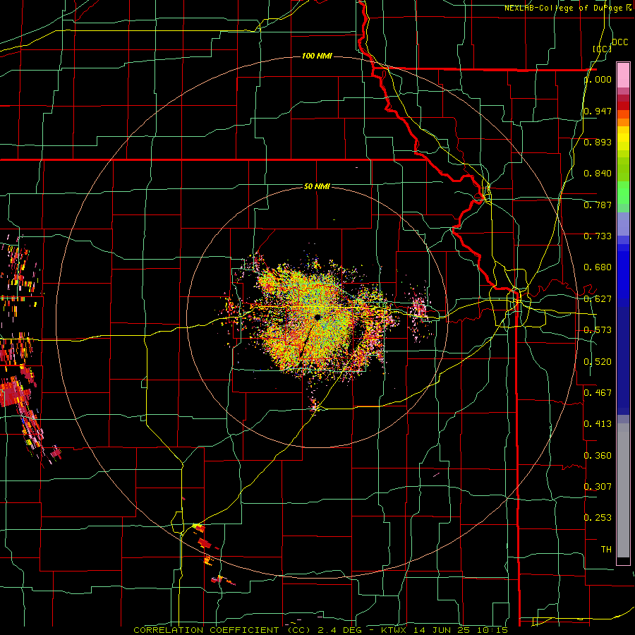Click the DCC legend header label

coord(620,42)
